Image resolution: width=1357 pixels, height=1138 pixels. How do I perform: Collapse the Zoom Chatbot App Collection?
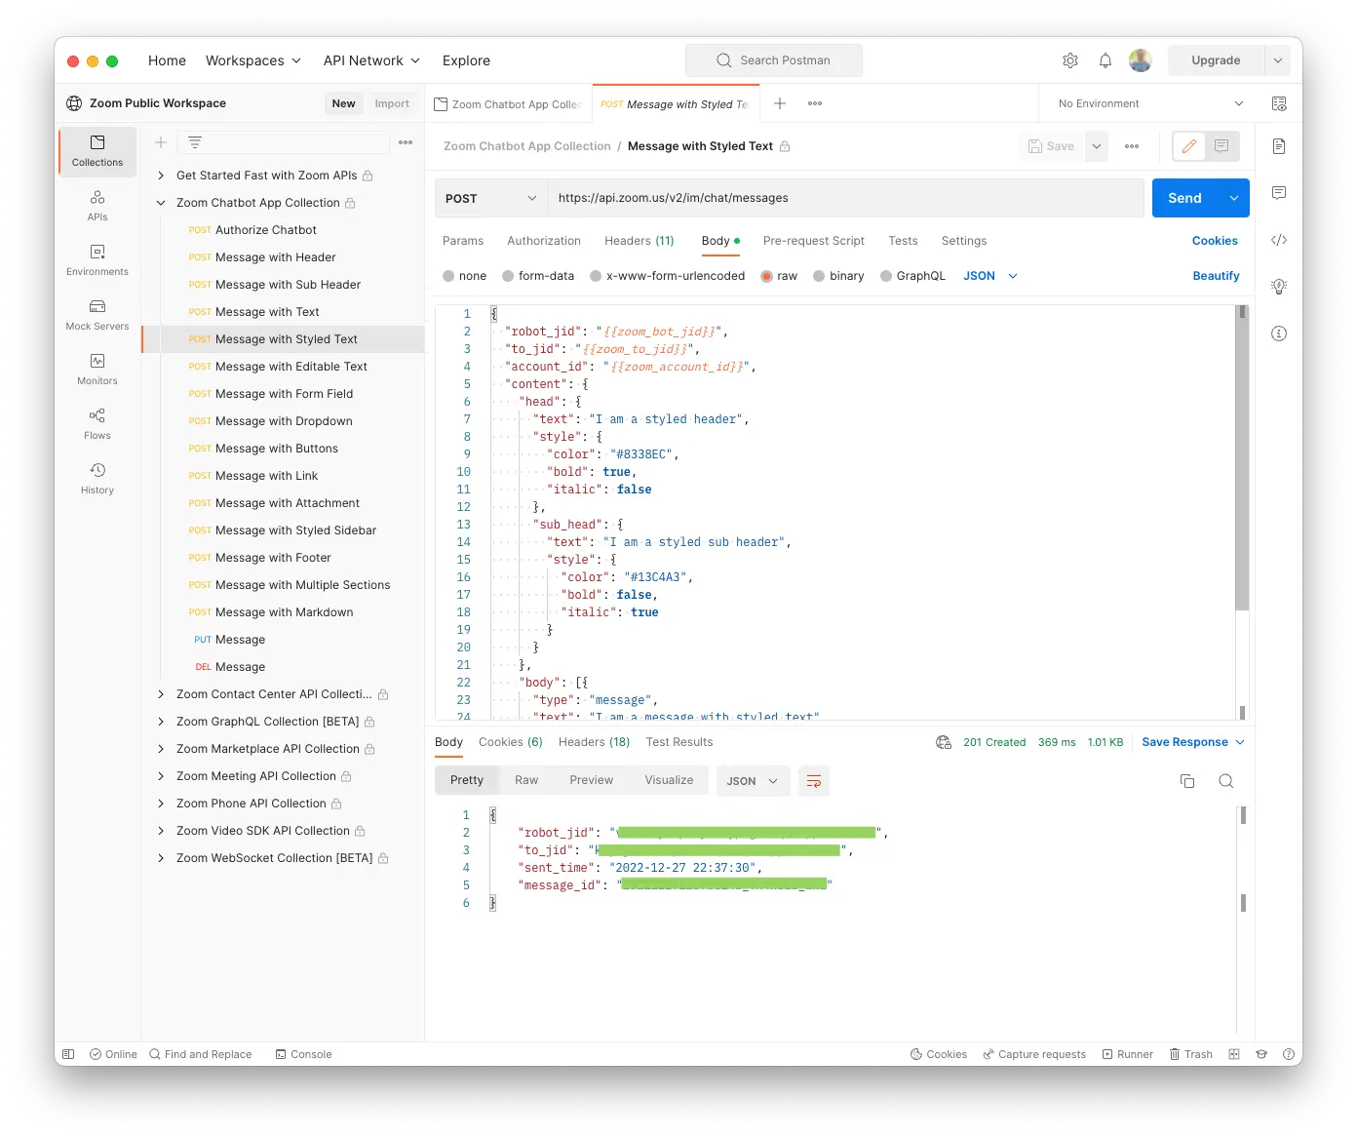pos(161,203)
